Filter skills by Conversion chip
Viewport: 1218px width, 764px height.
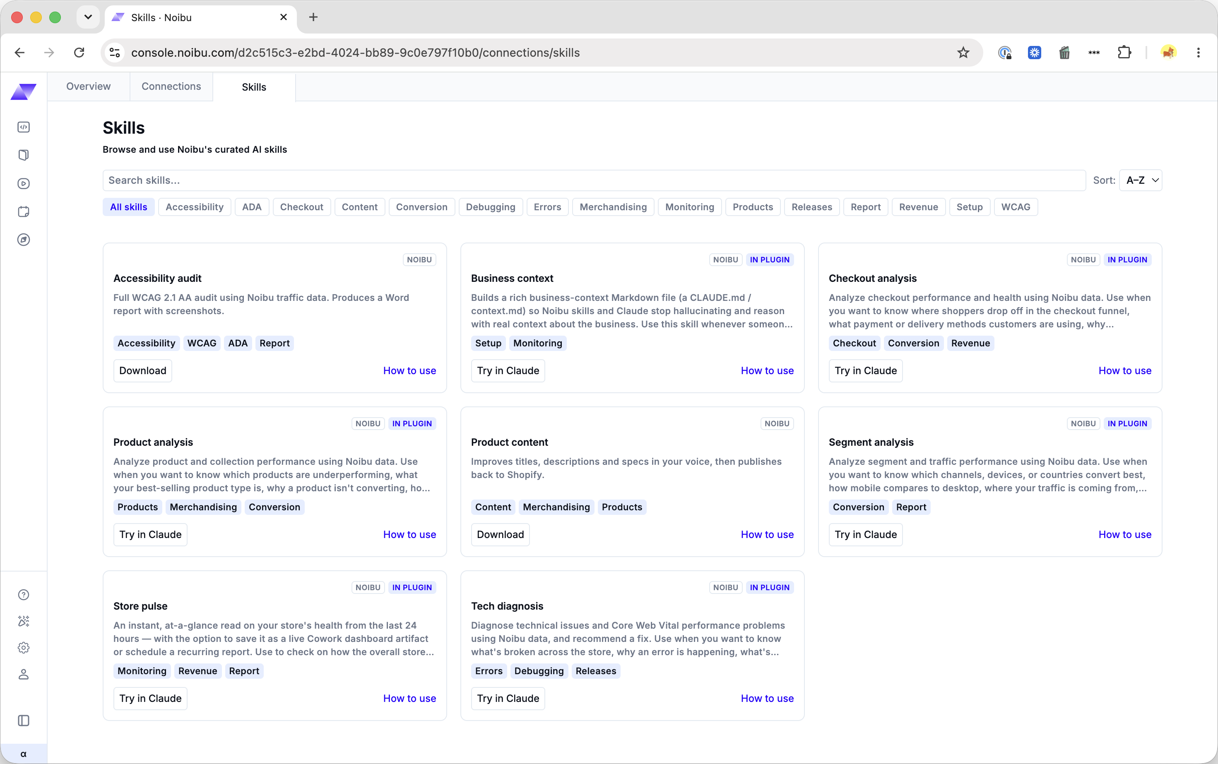422,207
